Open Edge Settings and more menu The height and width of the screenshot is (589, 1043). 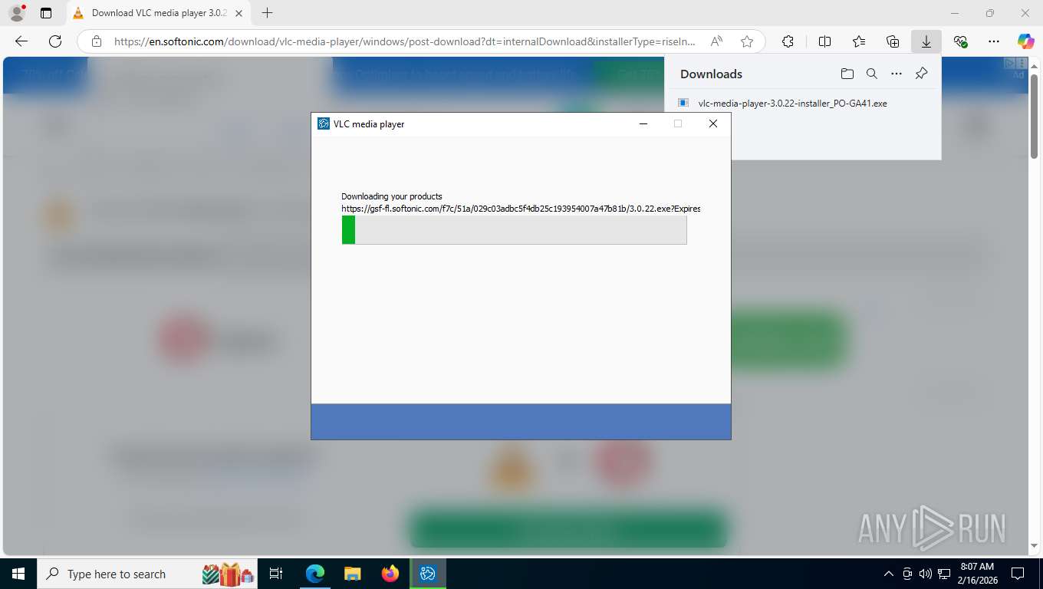(x=994, y=41)
